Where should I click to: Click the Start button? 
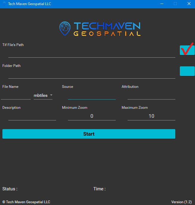click(89, 134)
